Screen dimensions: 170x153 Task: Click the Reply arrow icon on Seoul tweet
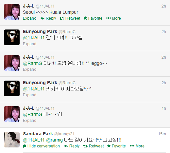coord(42,18)
